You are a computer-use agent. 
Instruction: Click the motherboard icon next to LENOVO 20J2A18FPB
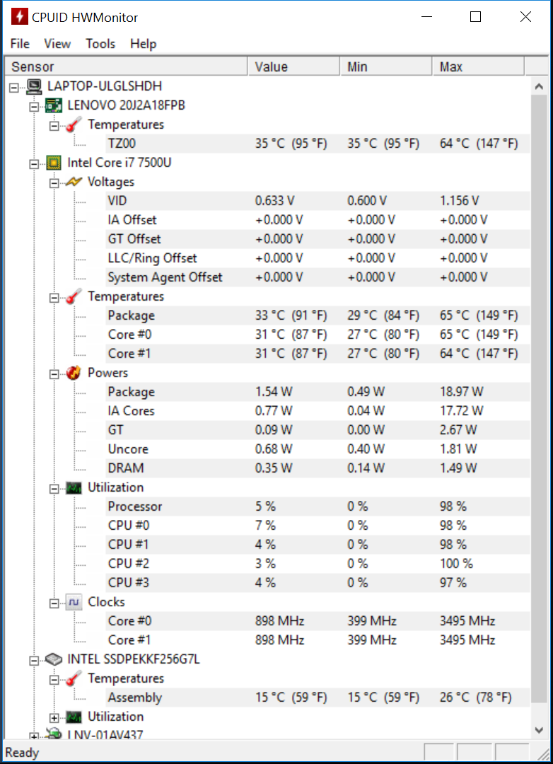54,105
